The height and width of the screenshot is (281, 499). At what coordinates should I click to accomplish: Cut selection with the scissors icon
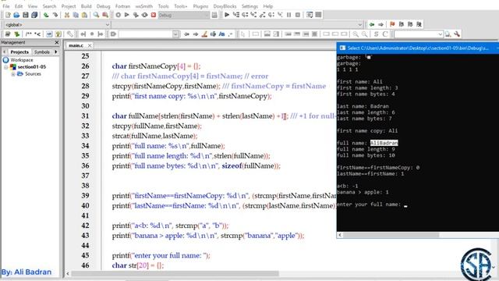67,15
